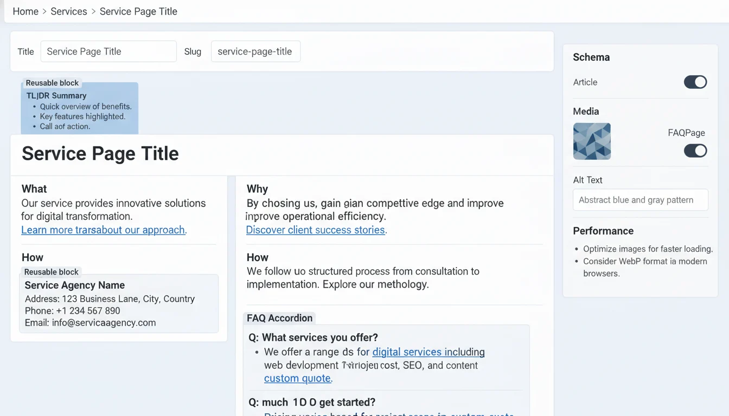Image resolution: width=729 pixels, height=416 pixels.
Task: Select the Service Agency Name block
Action: [119, 303]
